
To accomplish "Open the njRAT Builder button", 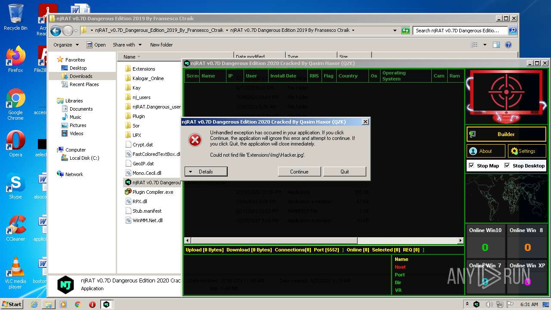I will click(x=506, y=134).
